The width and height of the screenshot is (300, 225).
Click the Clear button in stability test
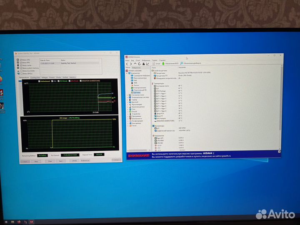[x=50, y=161]
